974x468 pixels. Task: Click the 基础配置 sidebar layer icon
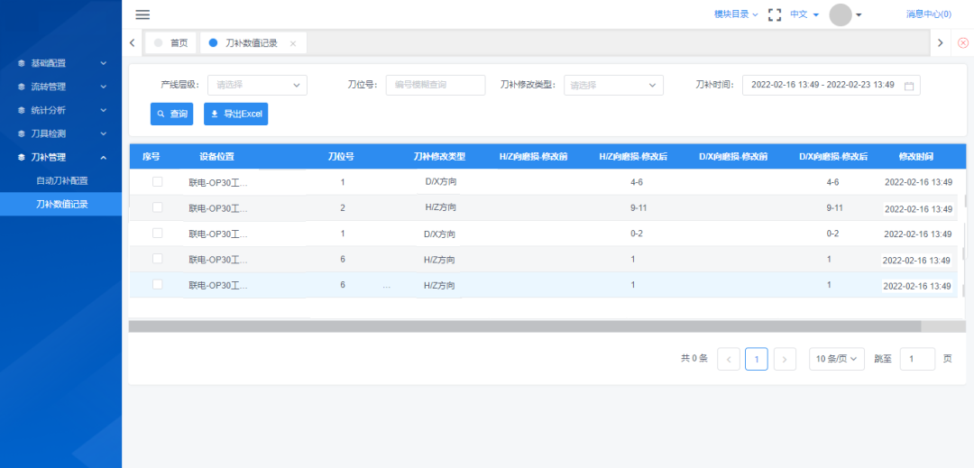click(21, 63)
